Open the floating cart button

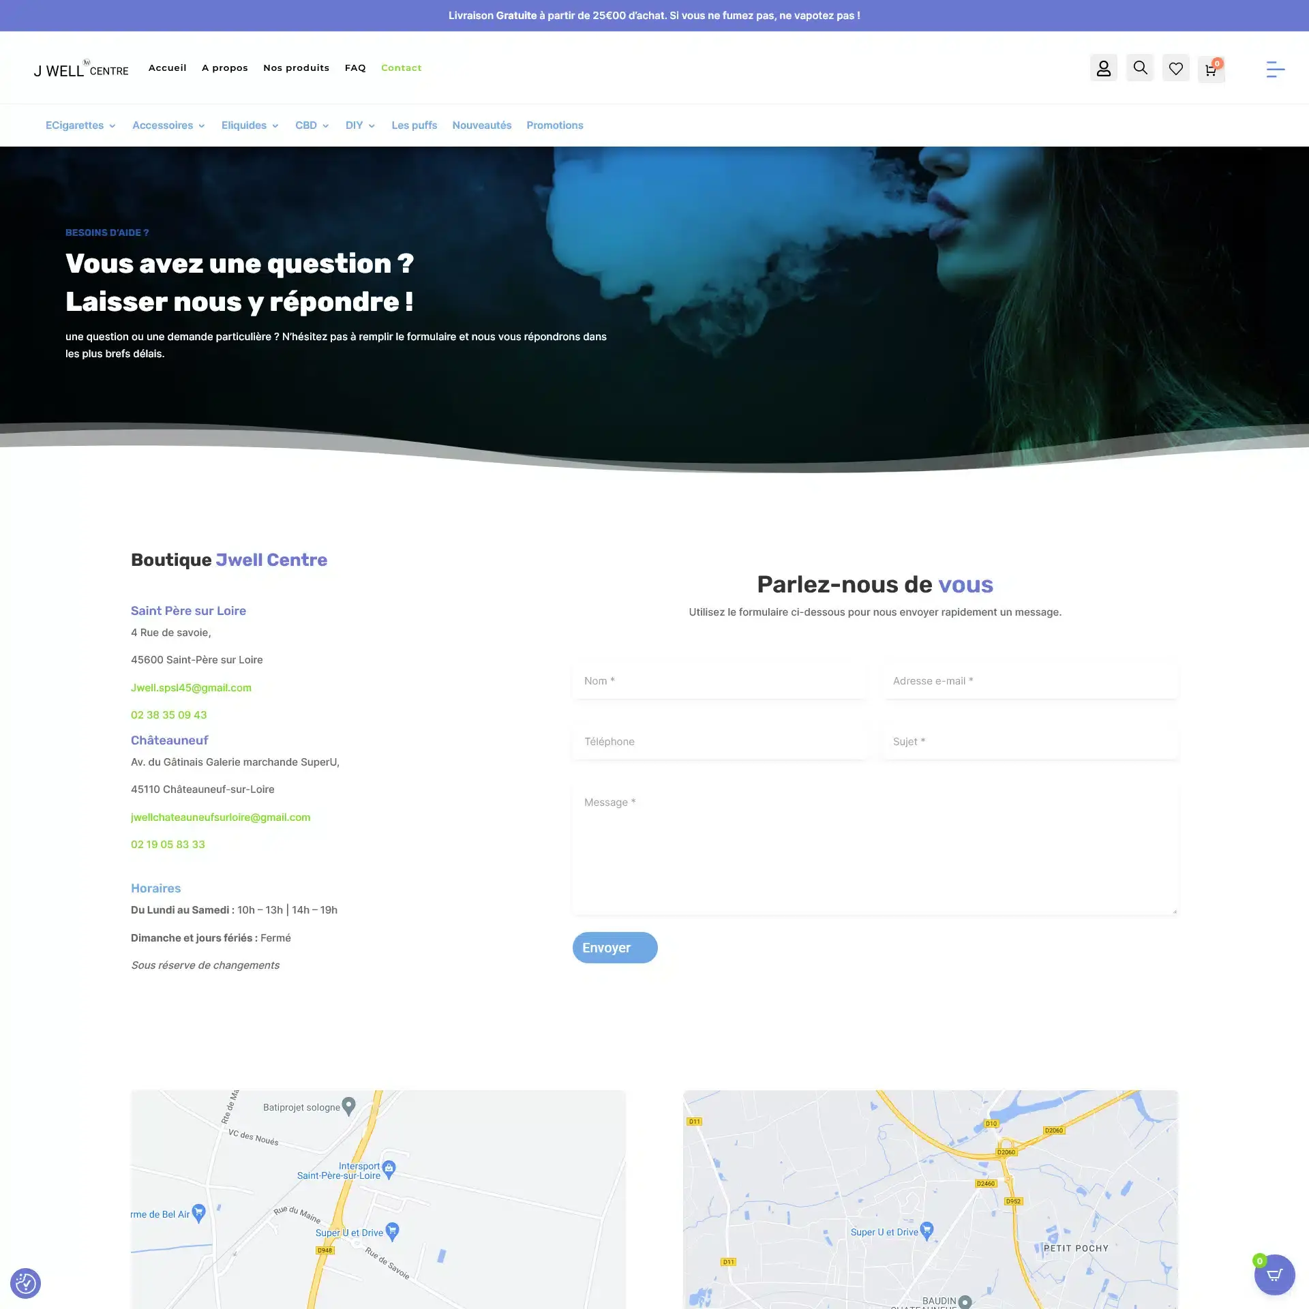click(1274, 1274)
